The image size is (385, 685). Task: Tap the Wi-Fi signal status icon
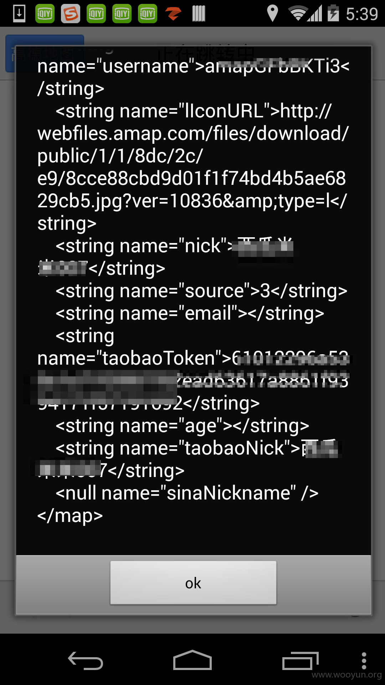[x=298, y=14]
